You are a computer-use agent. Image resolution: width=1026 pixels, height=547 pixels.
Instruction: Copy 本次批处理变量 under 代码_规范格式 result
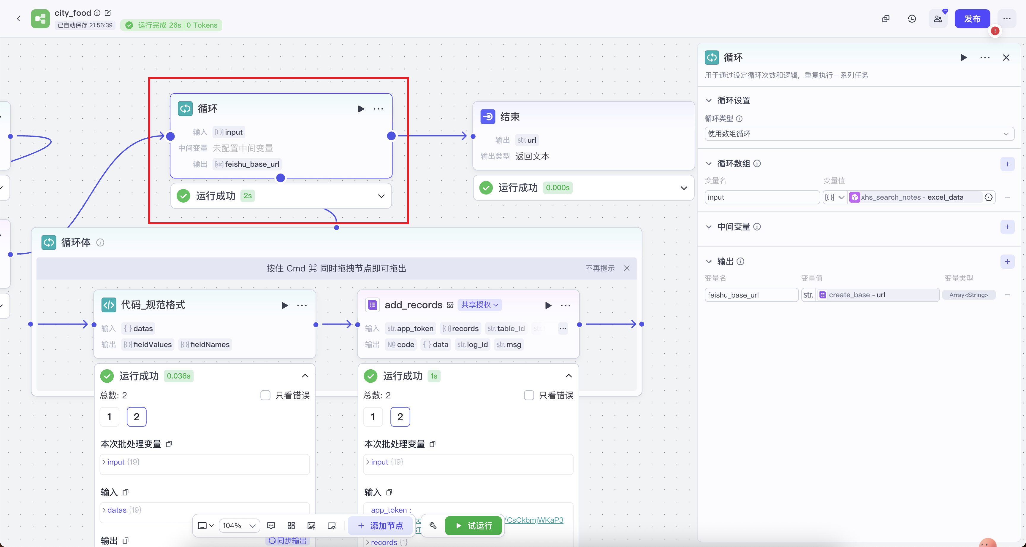[169, 444]
